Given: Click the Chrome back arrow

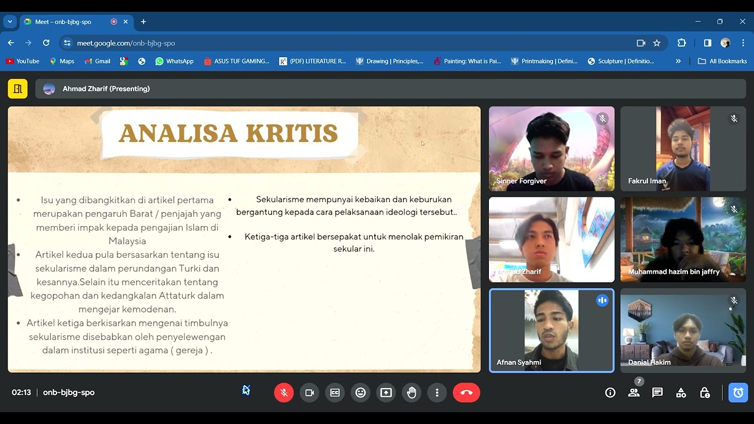Looking at the screenshot, I should [x=11, y=43].
